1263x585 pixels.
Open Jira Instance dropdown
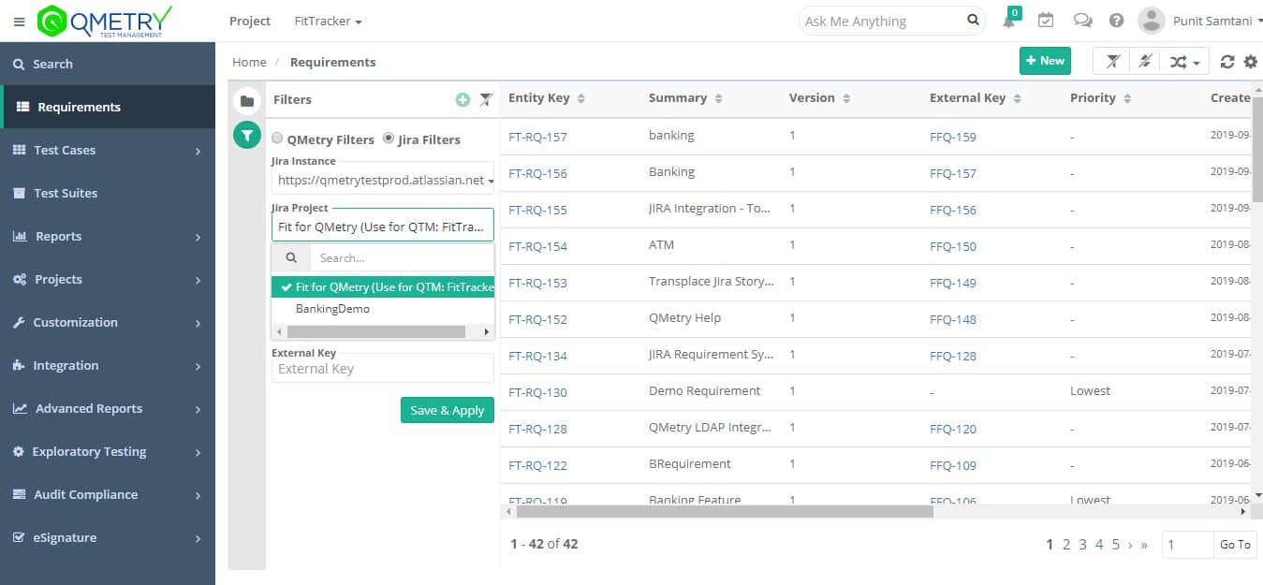[383, 180]
